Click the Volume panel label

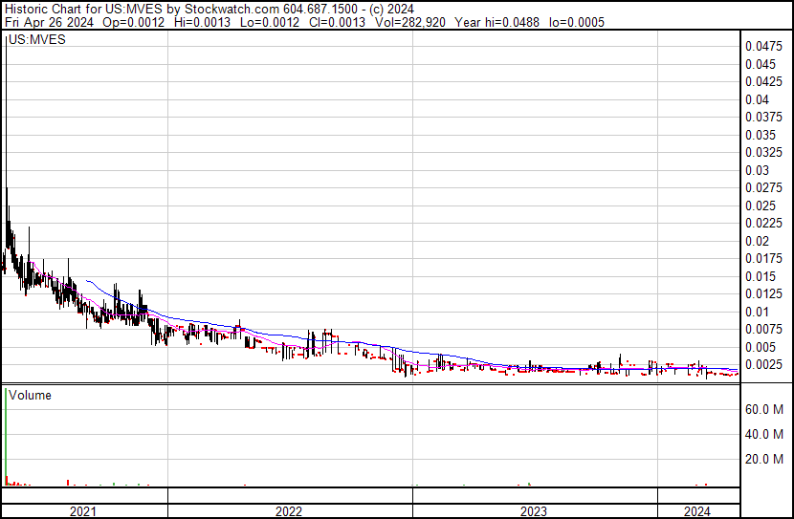point(29,395)
